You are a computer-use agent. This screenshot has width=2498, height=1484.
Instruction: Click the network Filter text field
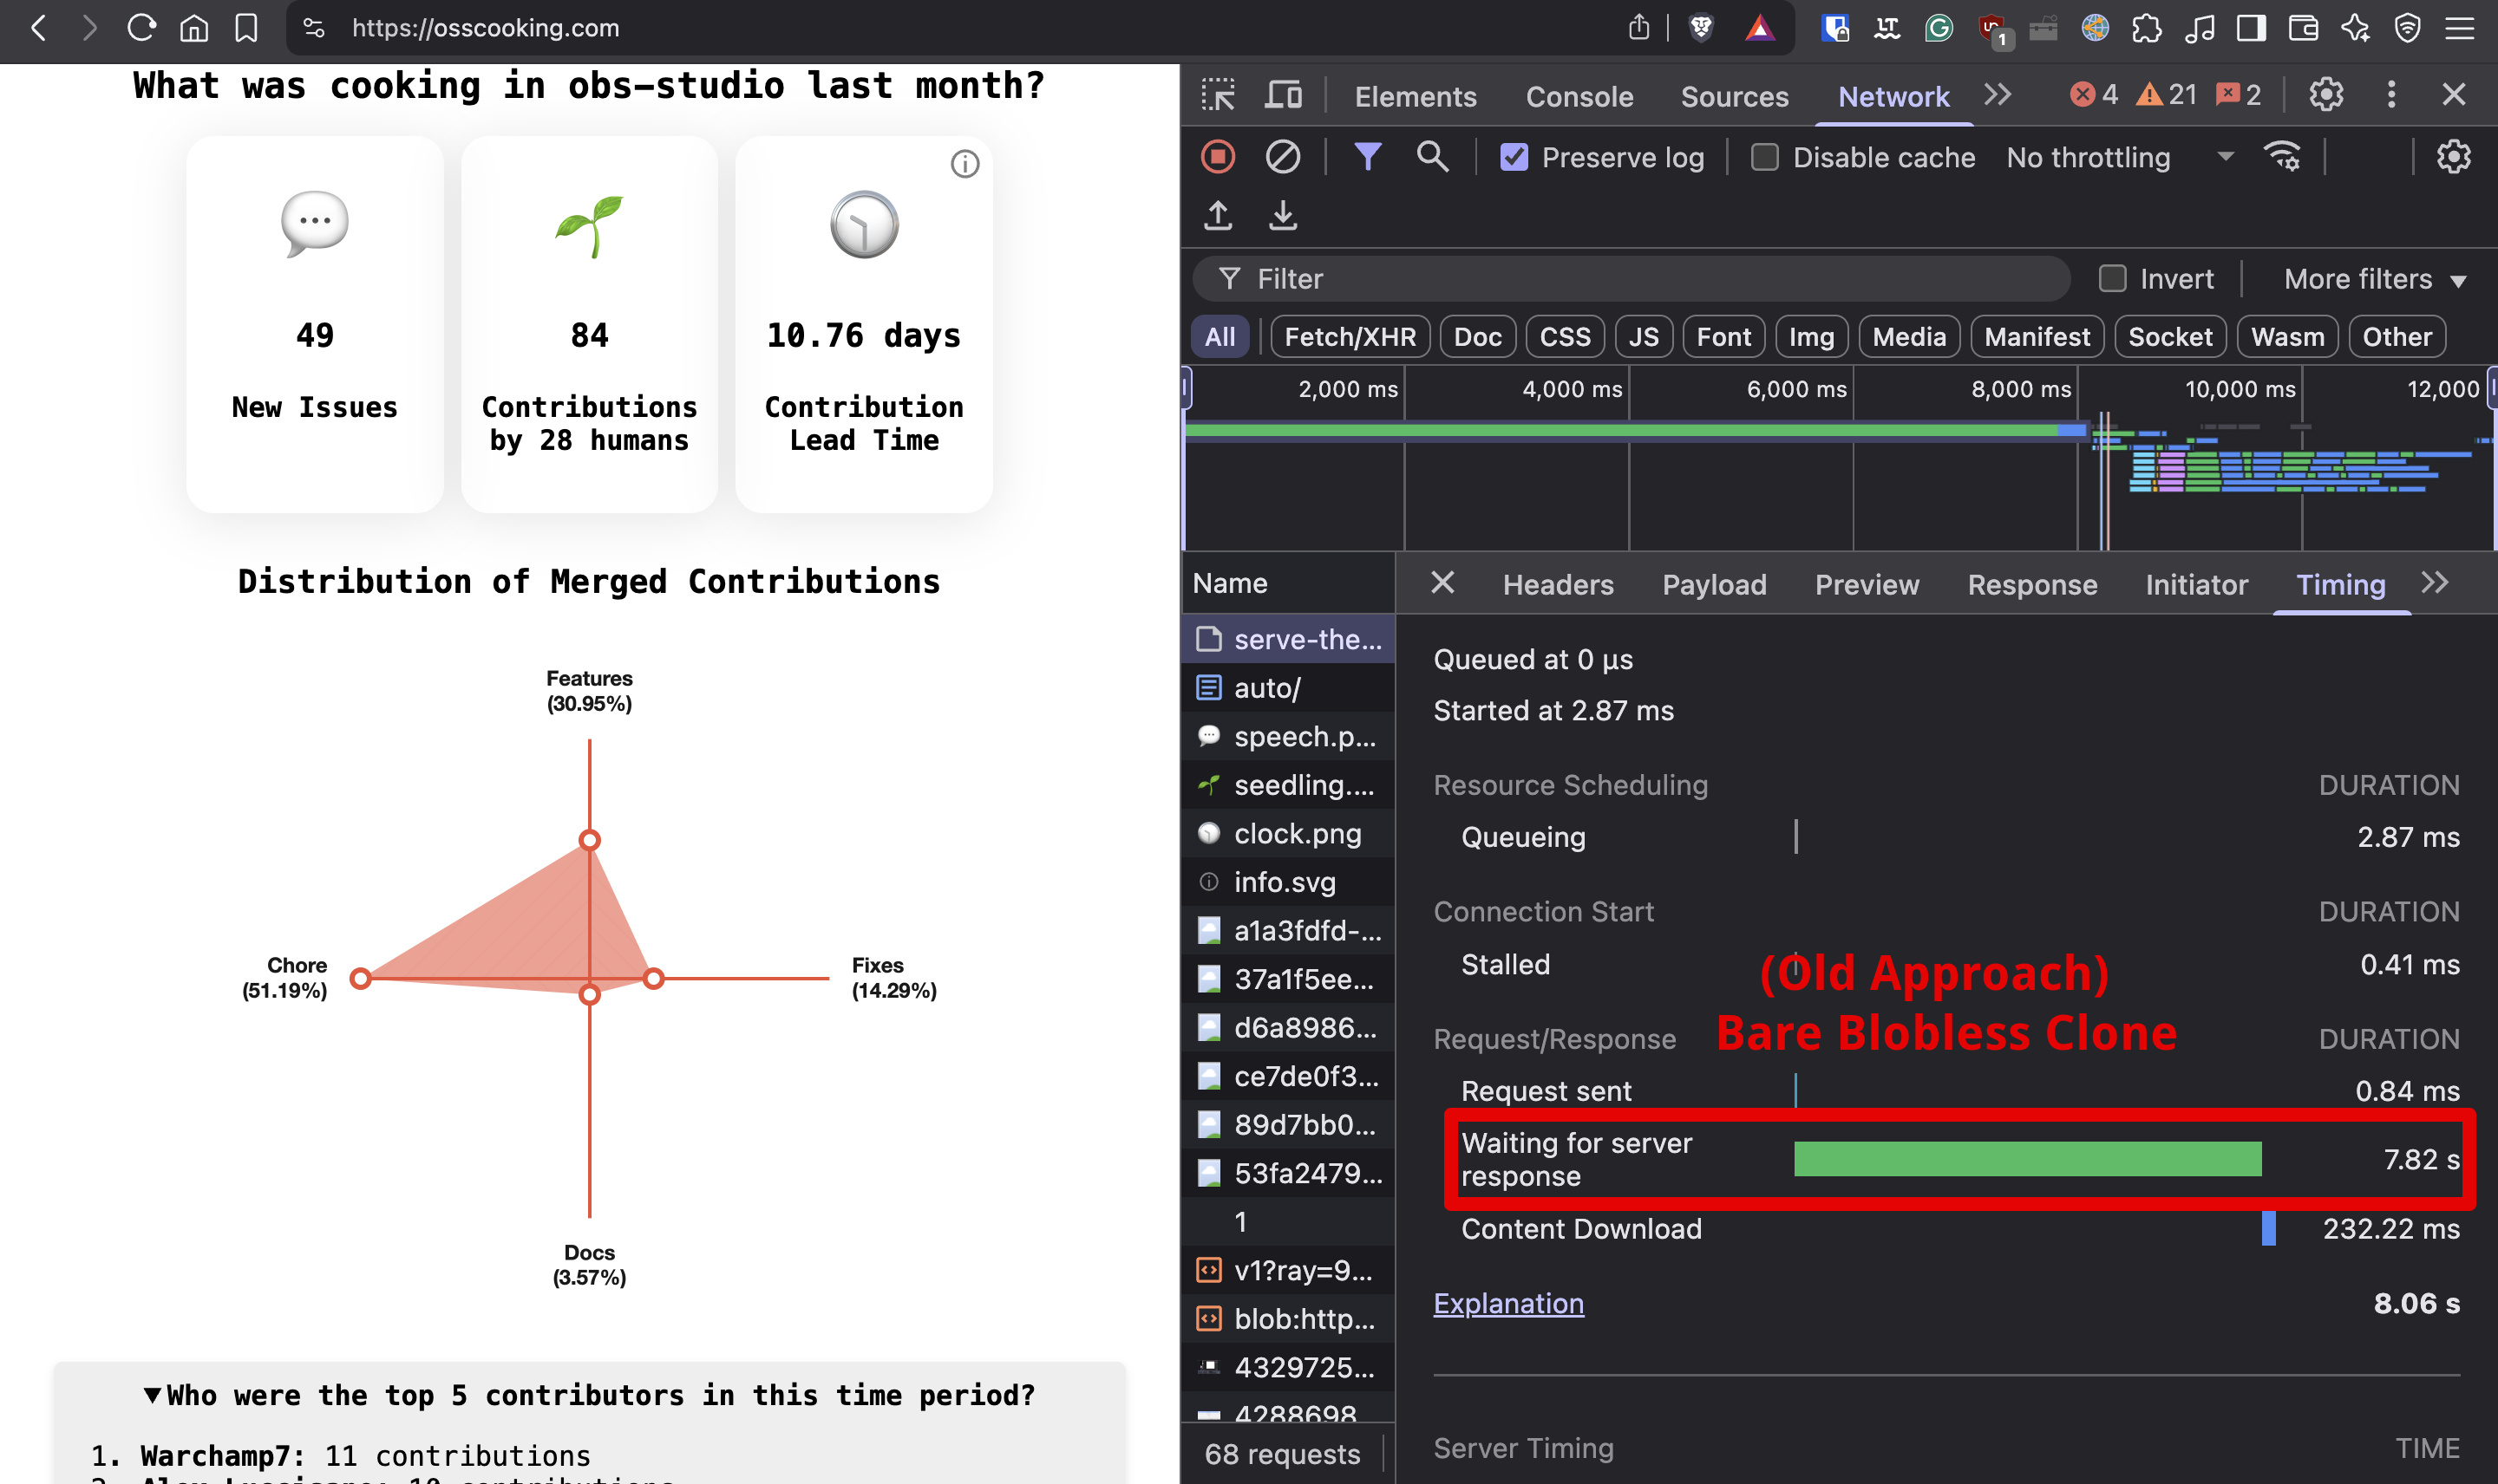click(x=1631, y=279)
